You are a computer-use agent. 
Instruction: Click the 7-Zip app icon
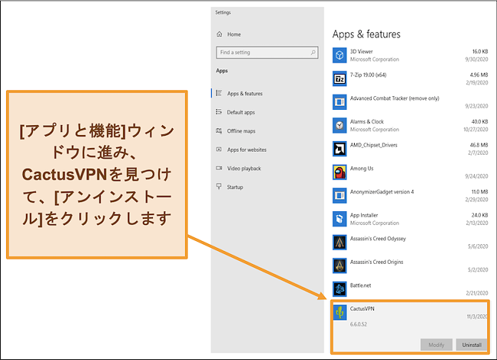tap(339, 79)
